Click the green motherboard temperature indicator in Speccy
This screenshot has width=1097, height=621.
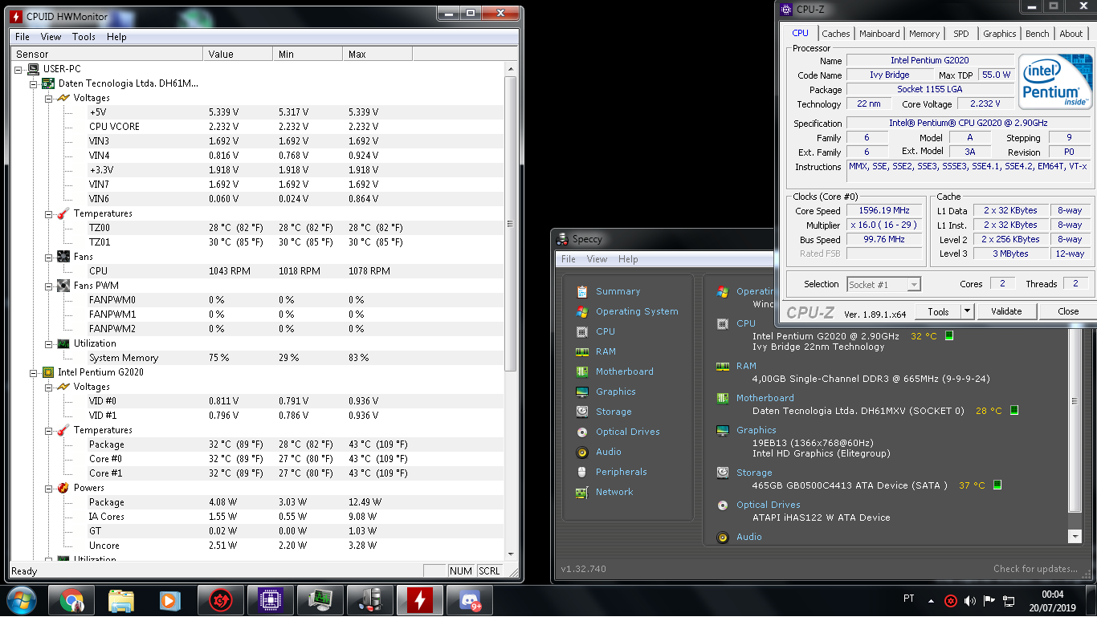[x=1014, y=410]
